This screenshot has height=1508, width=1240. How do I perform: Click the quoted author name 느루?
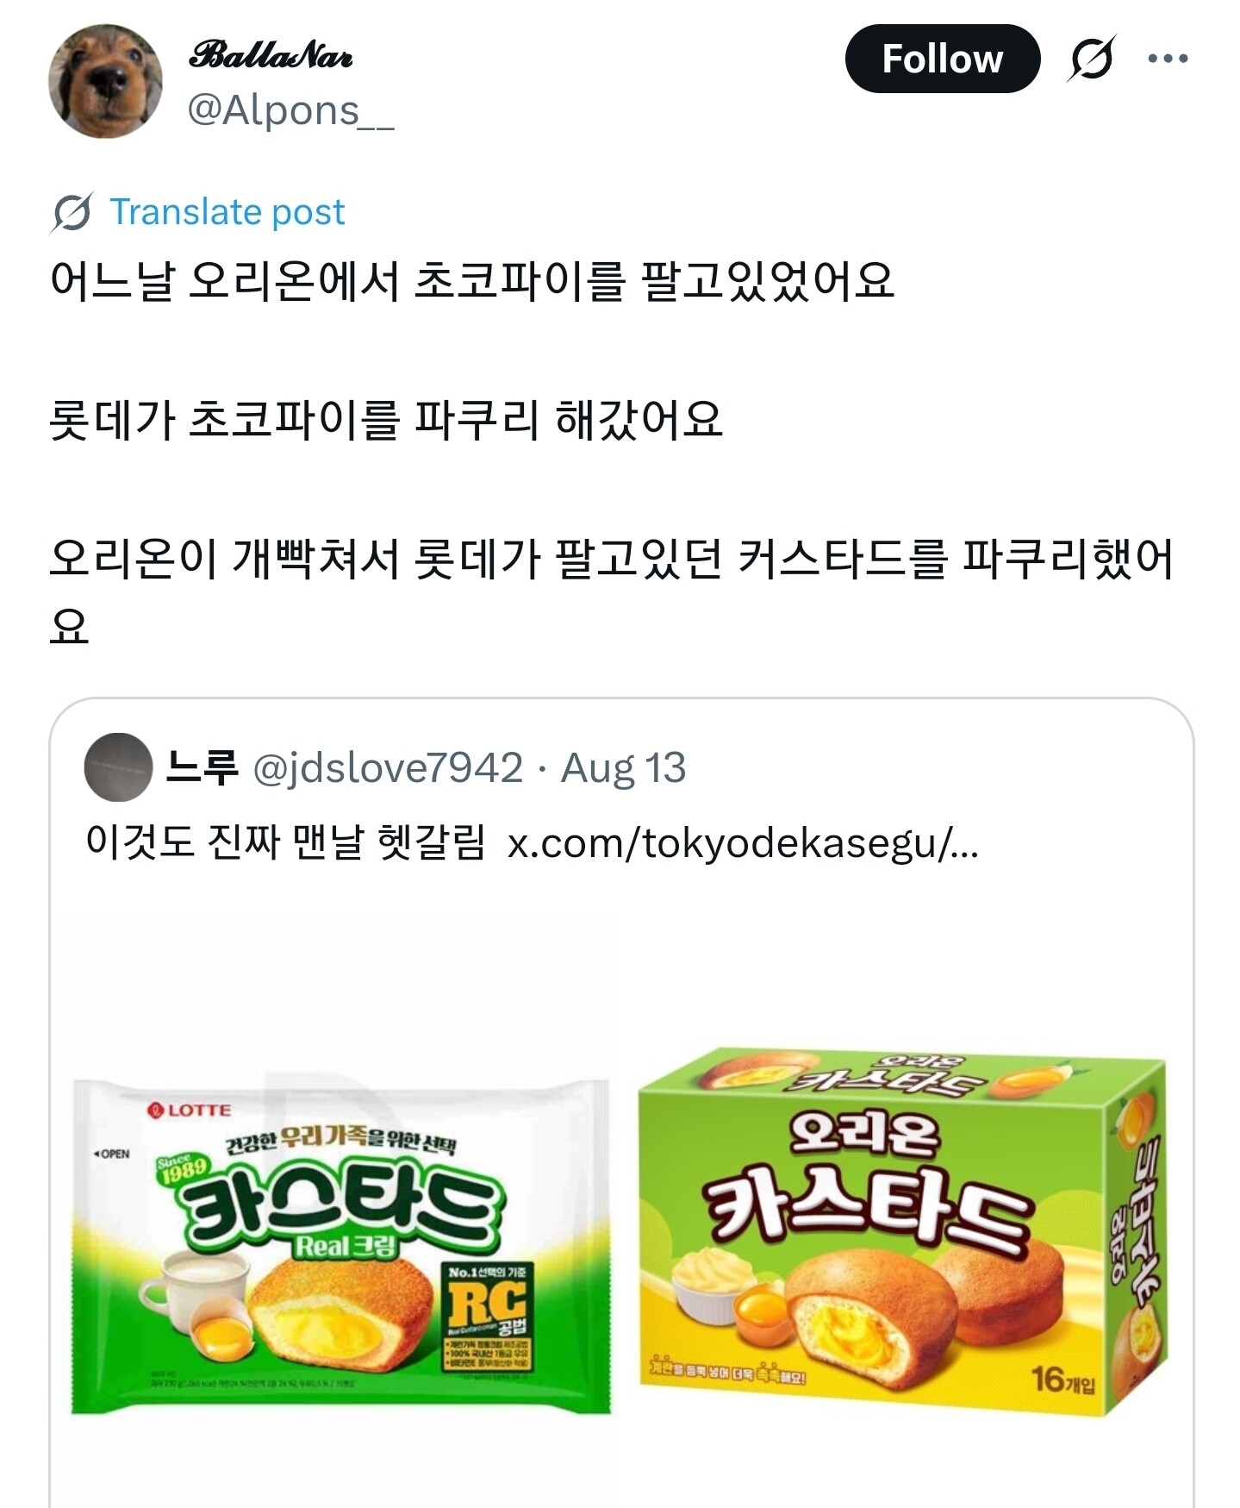pyautogui.click(x=202, y=767)
